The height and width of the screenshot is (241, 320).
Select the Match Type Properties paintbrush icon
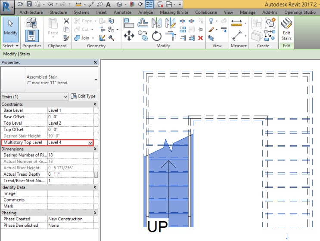point(66,38)
